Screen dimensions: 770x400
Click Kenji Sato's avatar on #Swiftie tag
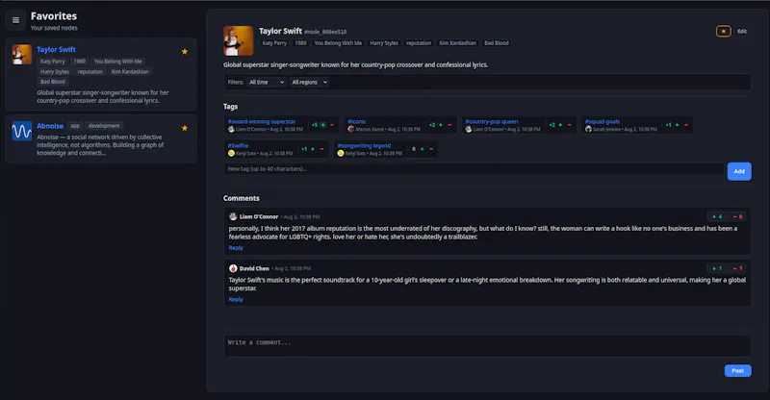(231, 153)
